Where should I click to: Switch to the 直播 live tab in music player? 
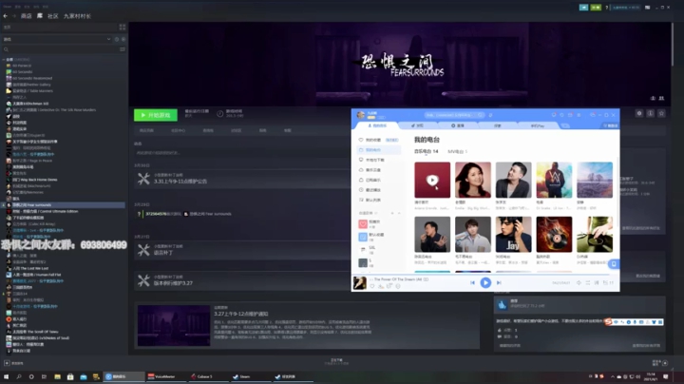[x=458, y=125]
